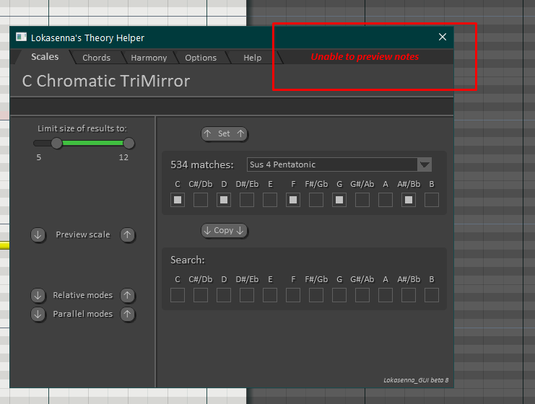Check the F#/Gb box in Search row

316,295
